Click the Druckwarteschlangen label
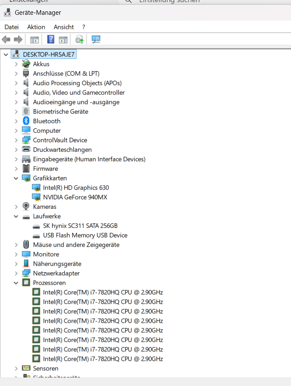 pos(62,149)
